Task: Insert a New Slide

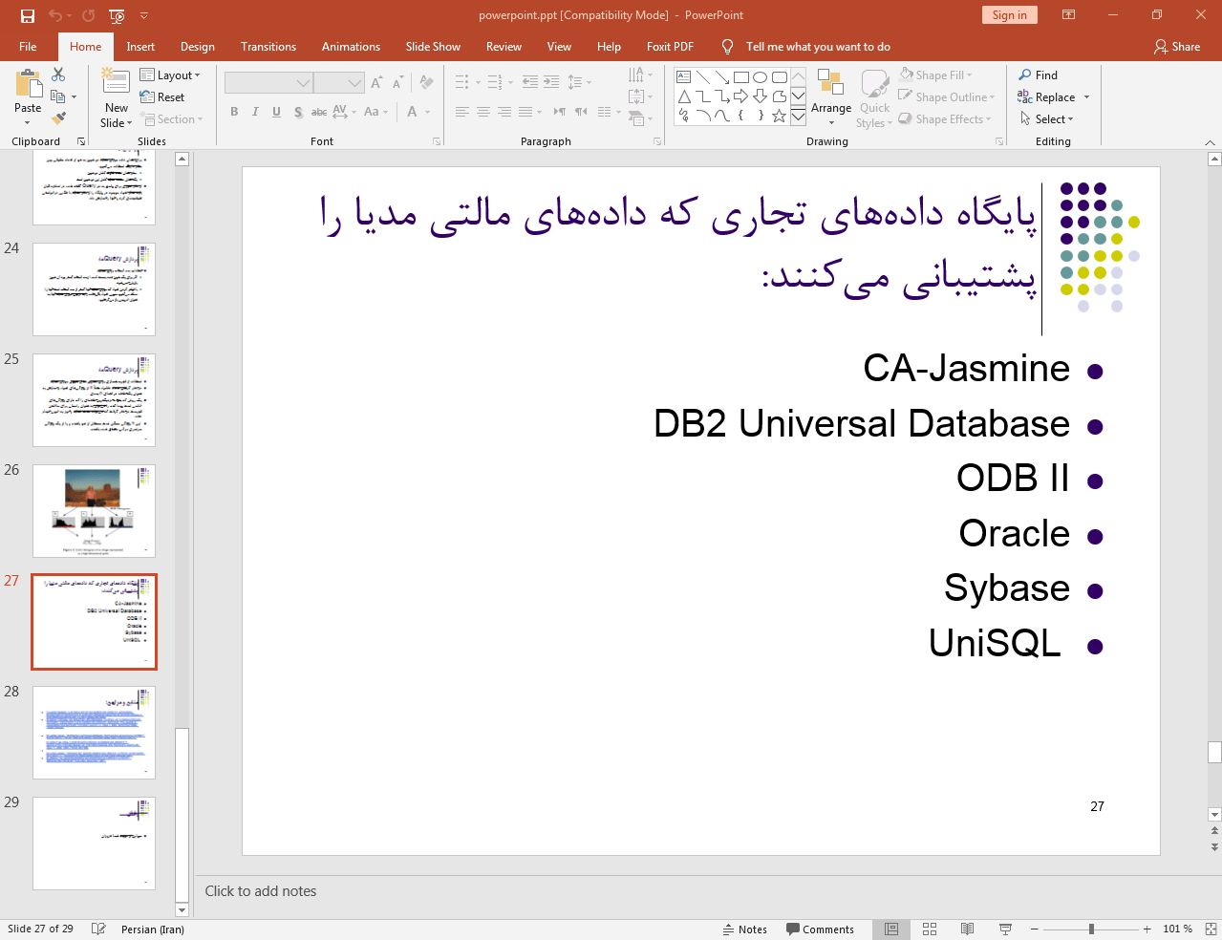Action: click(116, 97)
